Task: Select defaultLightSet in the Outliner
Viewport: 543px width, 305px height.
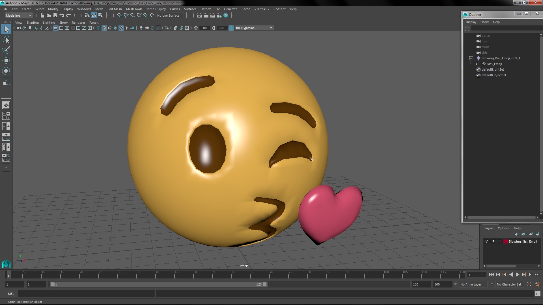Action: point(493,69)
